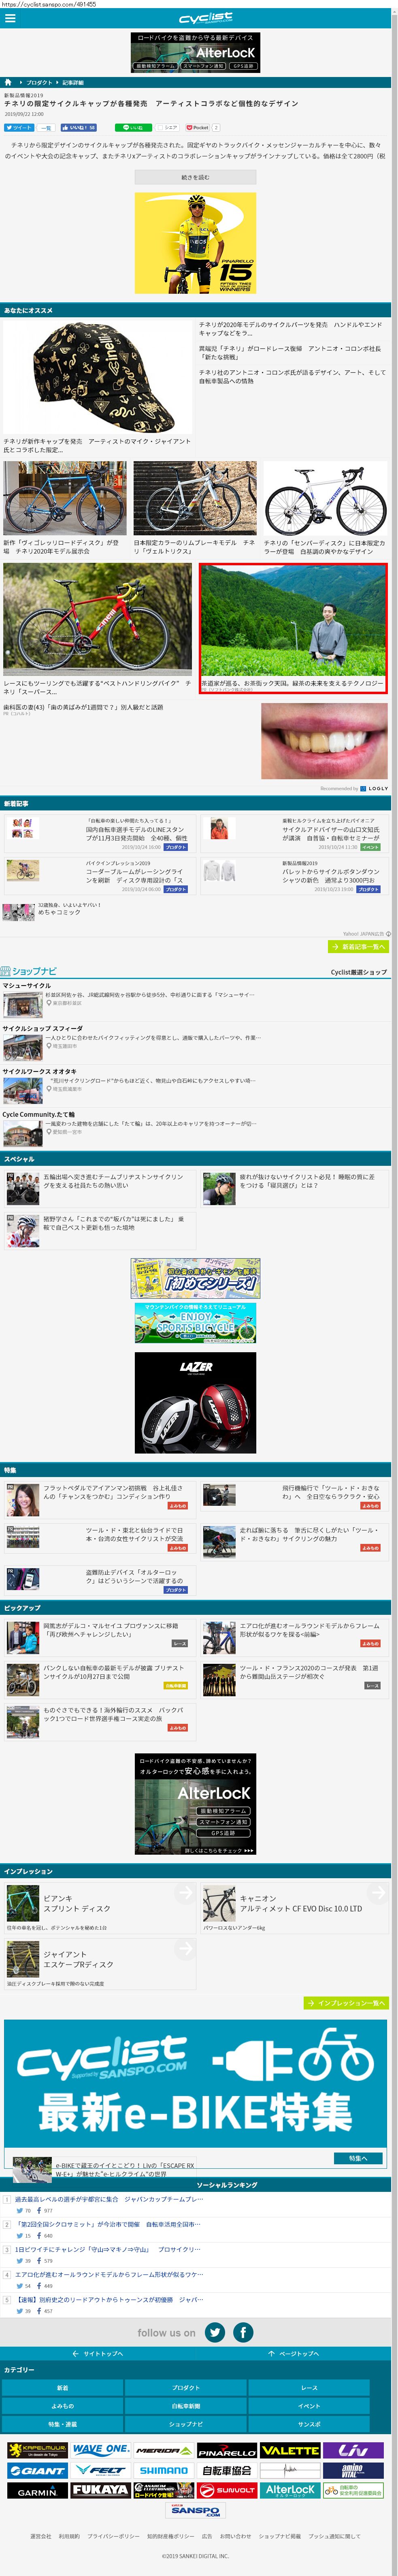Click the MERIDA brand logo
The height and width of the screenshot is (2576, 398).
[163, 2450]
